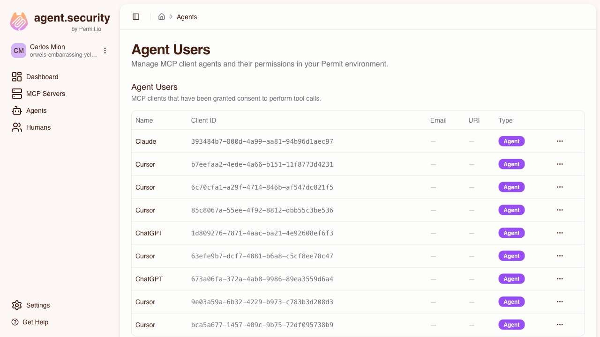Toggle the sidebar collapse panel icon
600x337 pixels.
pyautogui.click(x=136, y=16)
